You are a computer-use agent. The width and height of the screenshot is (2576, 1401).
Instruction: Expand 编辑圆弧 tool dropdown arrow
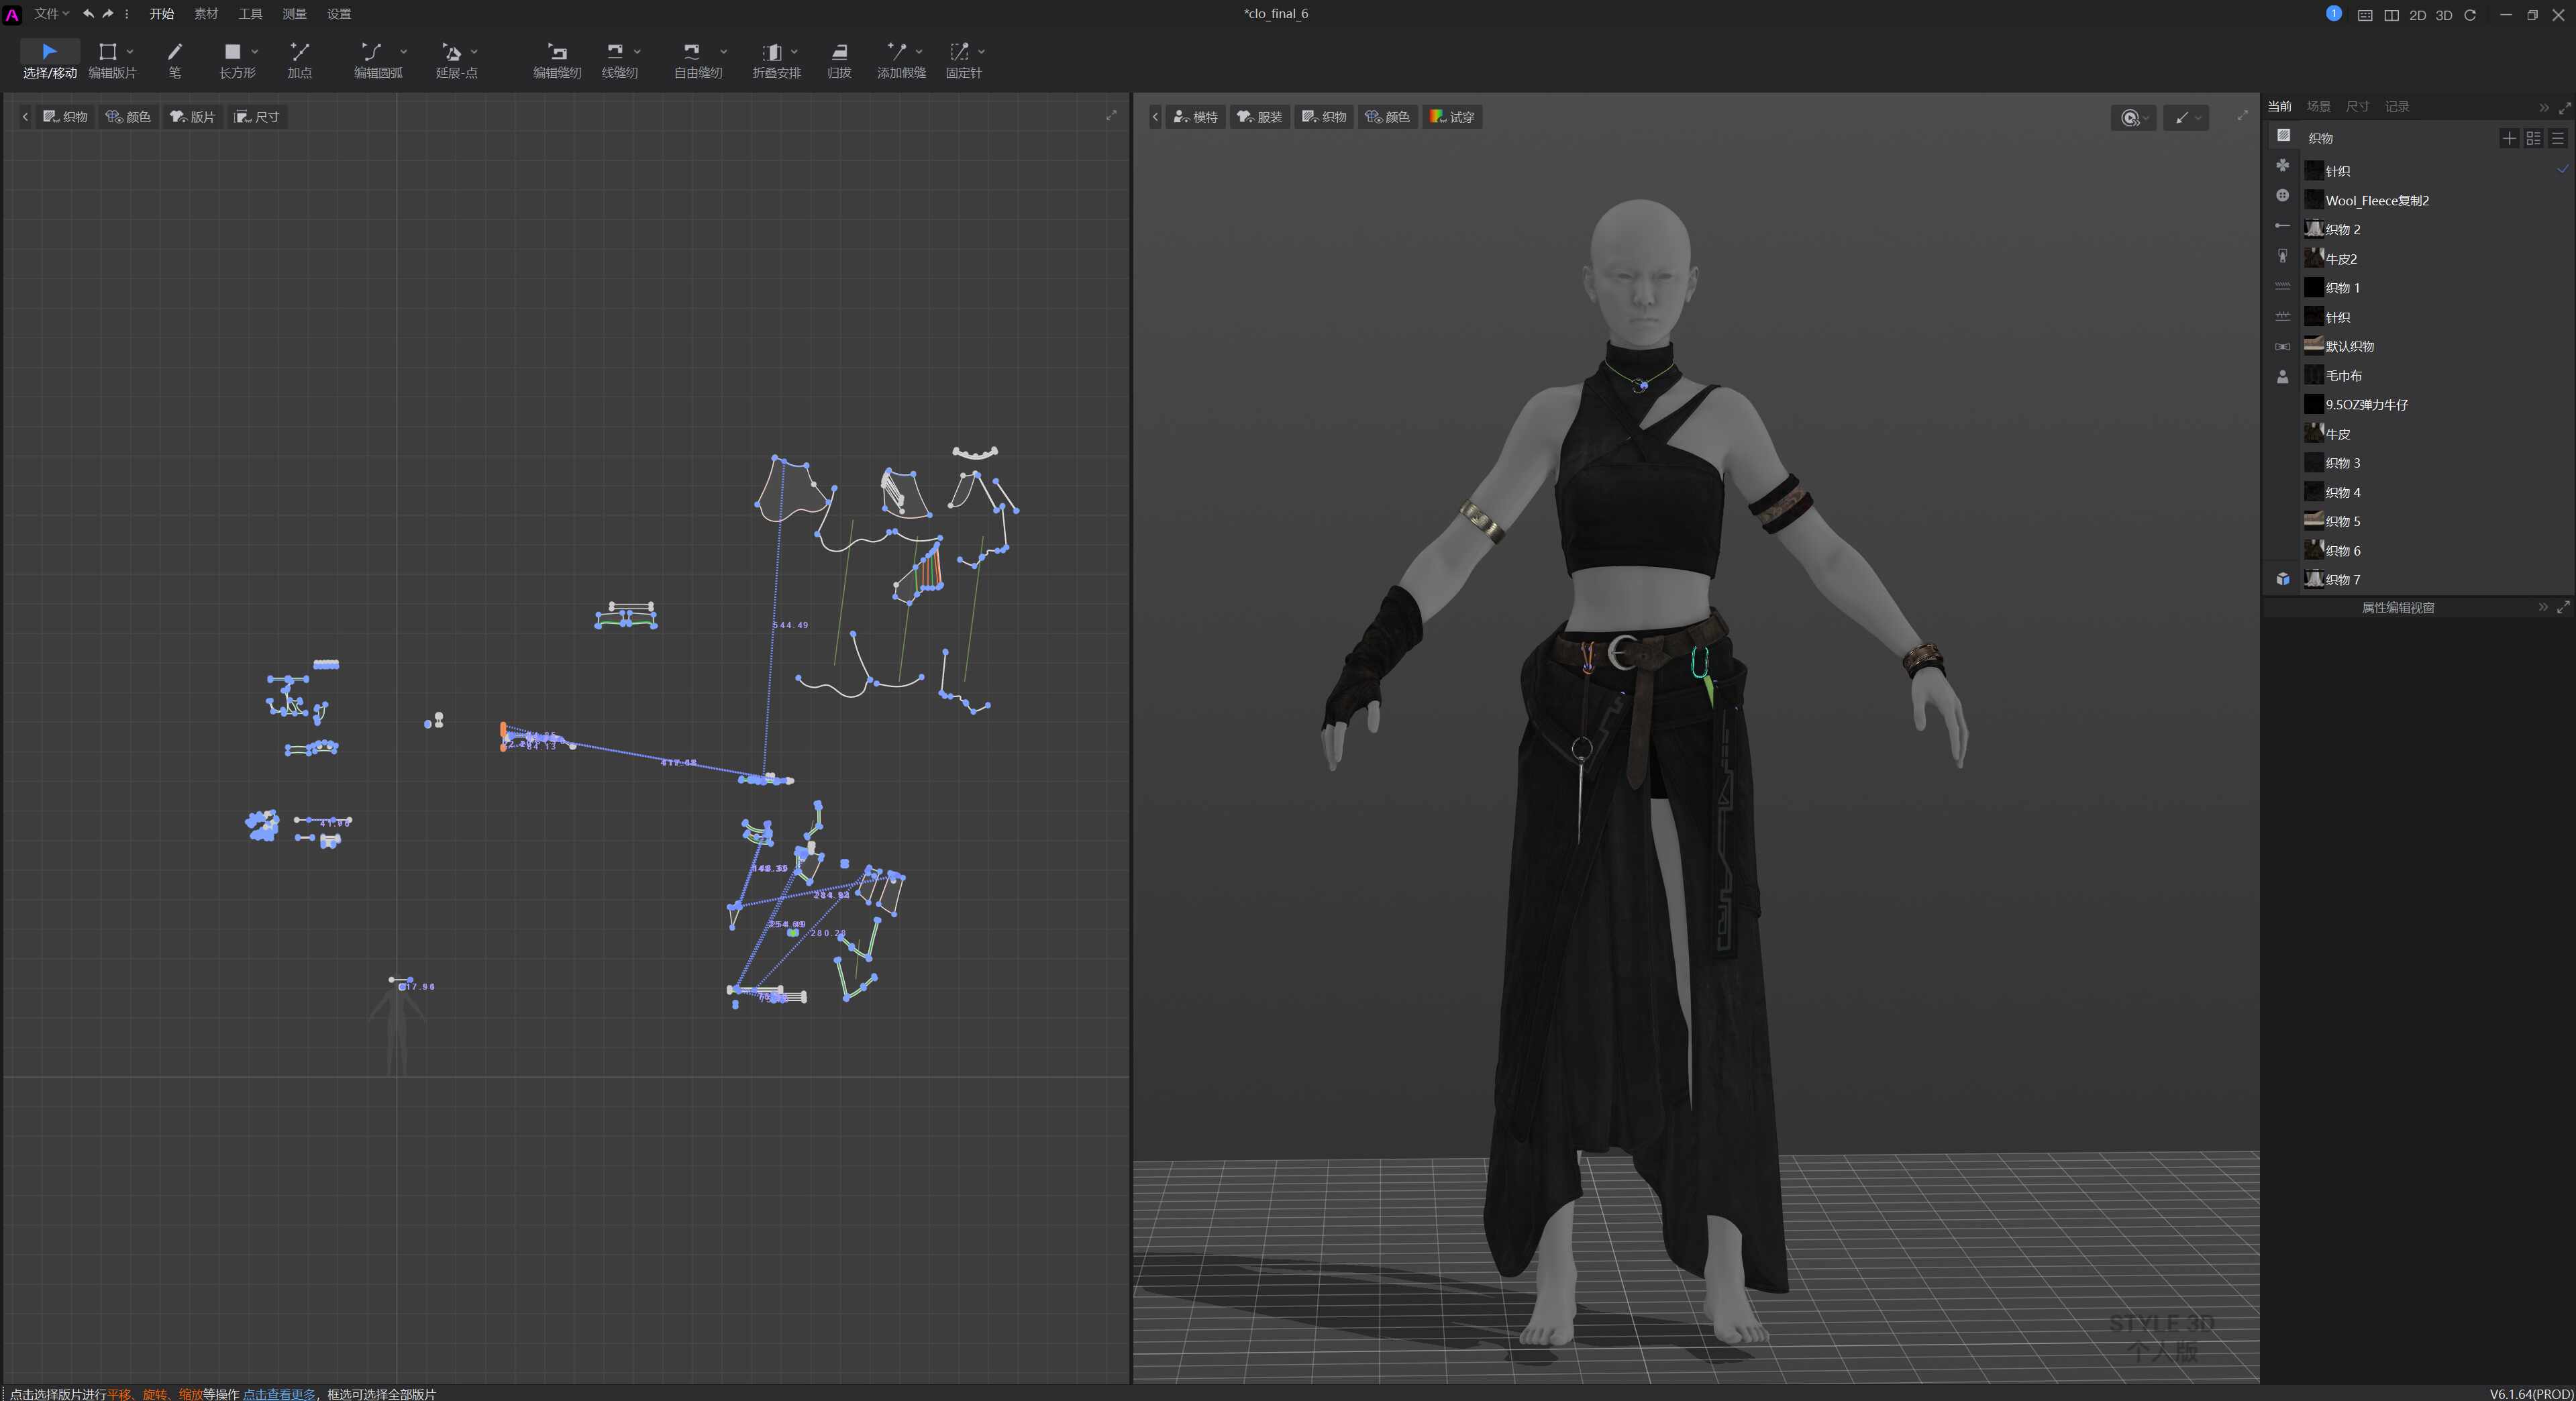403,51
